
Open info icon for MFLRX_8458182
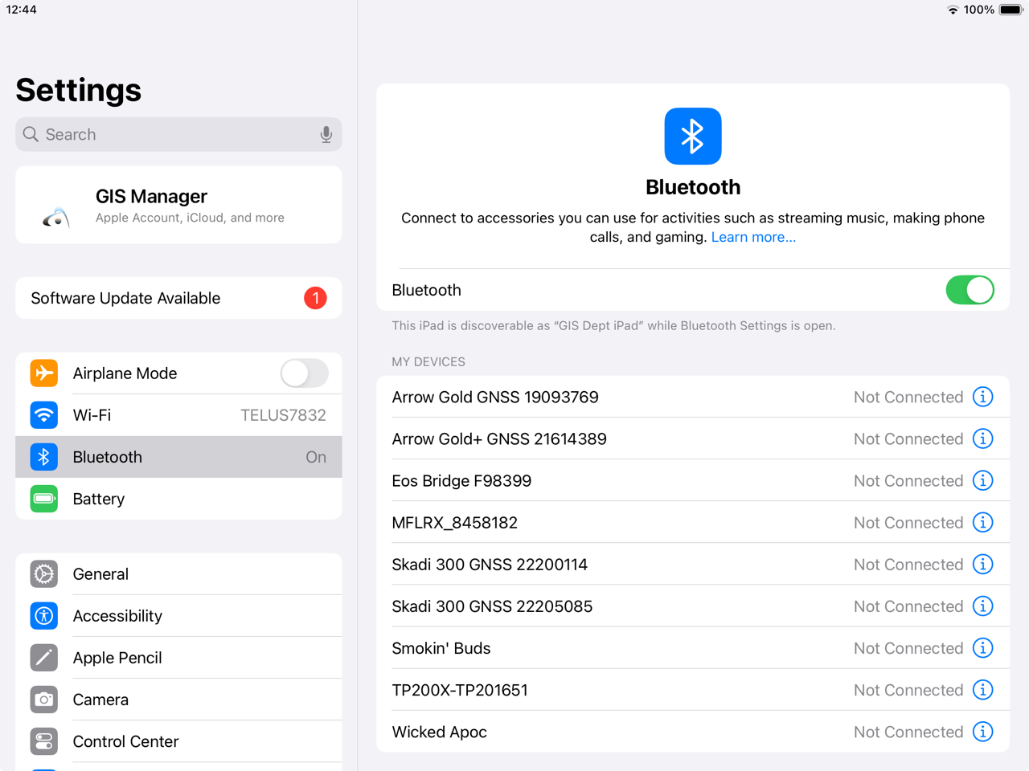coord(982,522)
